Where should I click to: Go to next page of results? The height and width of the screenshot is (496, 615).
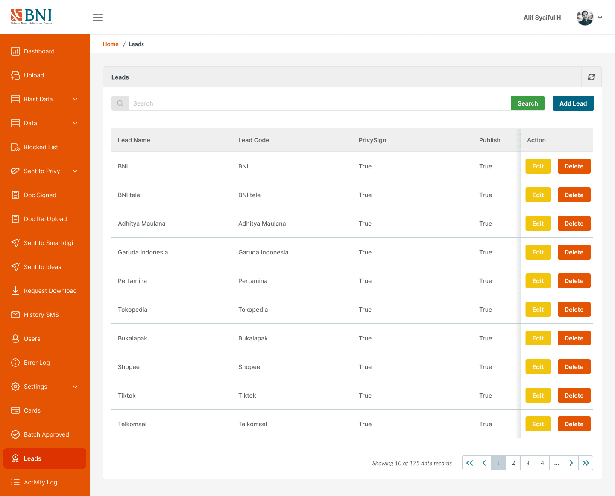571,463
